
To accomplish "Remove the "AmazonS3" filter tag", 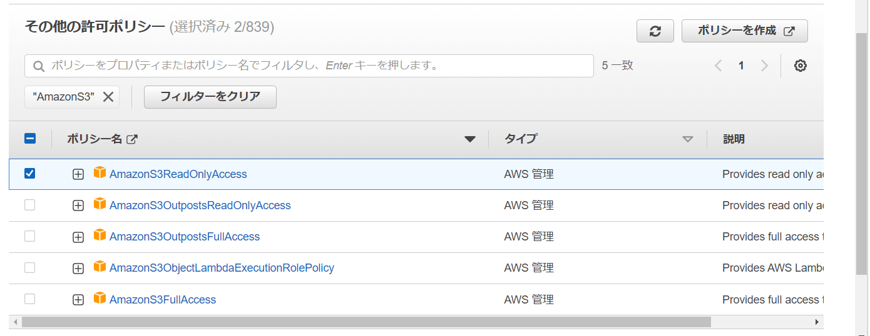I will click(x=108, y=97).
